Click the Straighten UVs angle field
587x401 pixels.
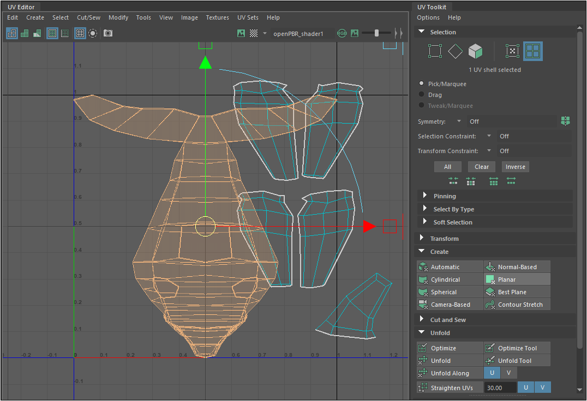tap(501, 387)
